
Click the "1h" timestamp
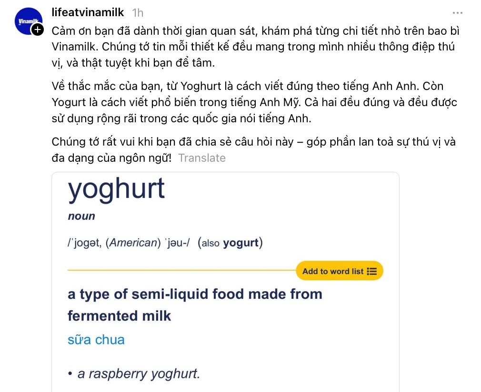[x=137, y=12]
